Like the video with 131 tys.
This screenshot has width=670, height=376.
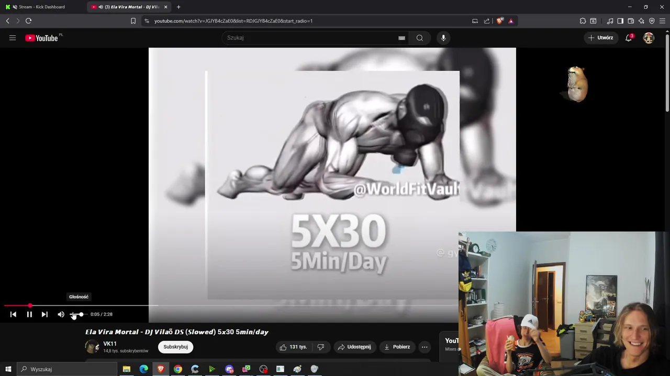point(293,347)
